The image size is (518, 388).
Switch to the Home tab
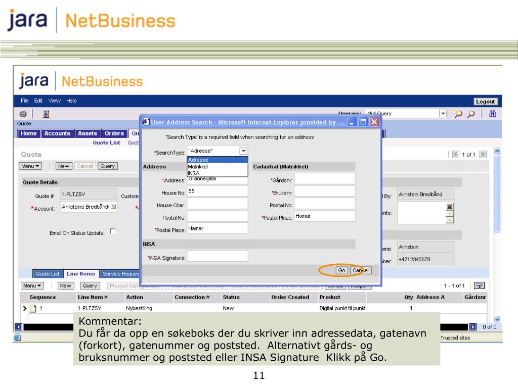tap(29, 133)
